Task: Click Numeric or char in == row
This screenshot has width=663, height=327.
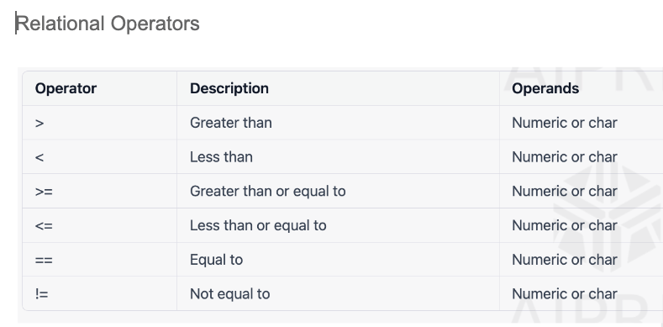Action: point(565,260)
